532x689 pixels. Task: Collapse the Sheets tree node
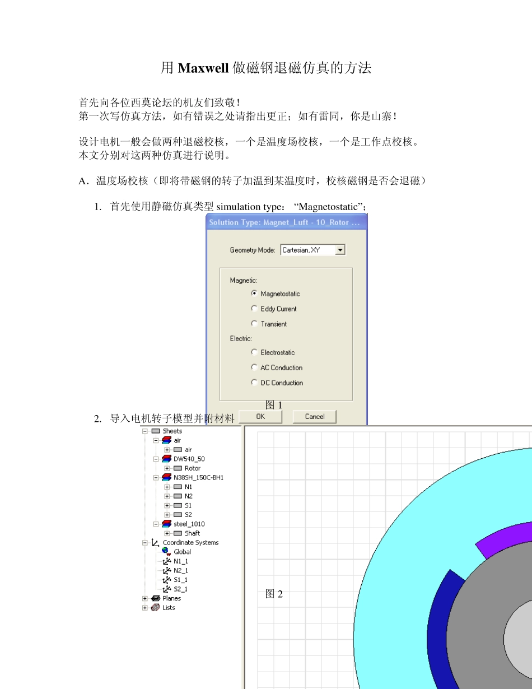tap(145, 431)
